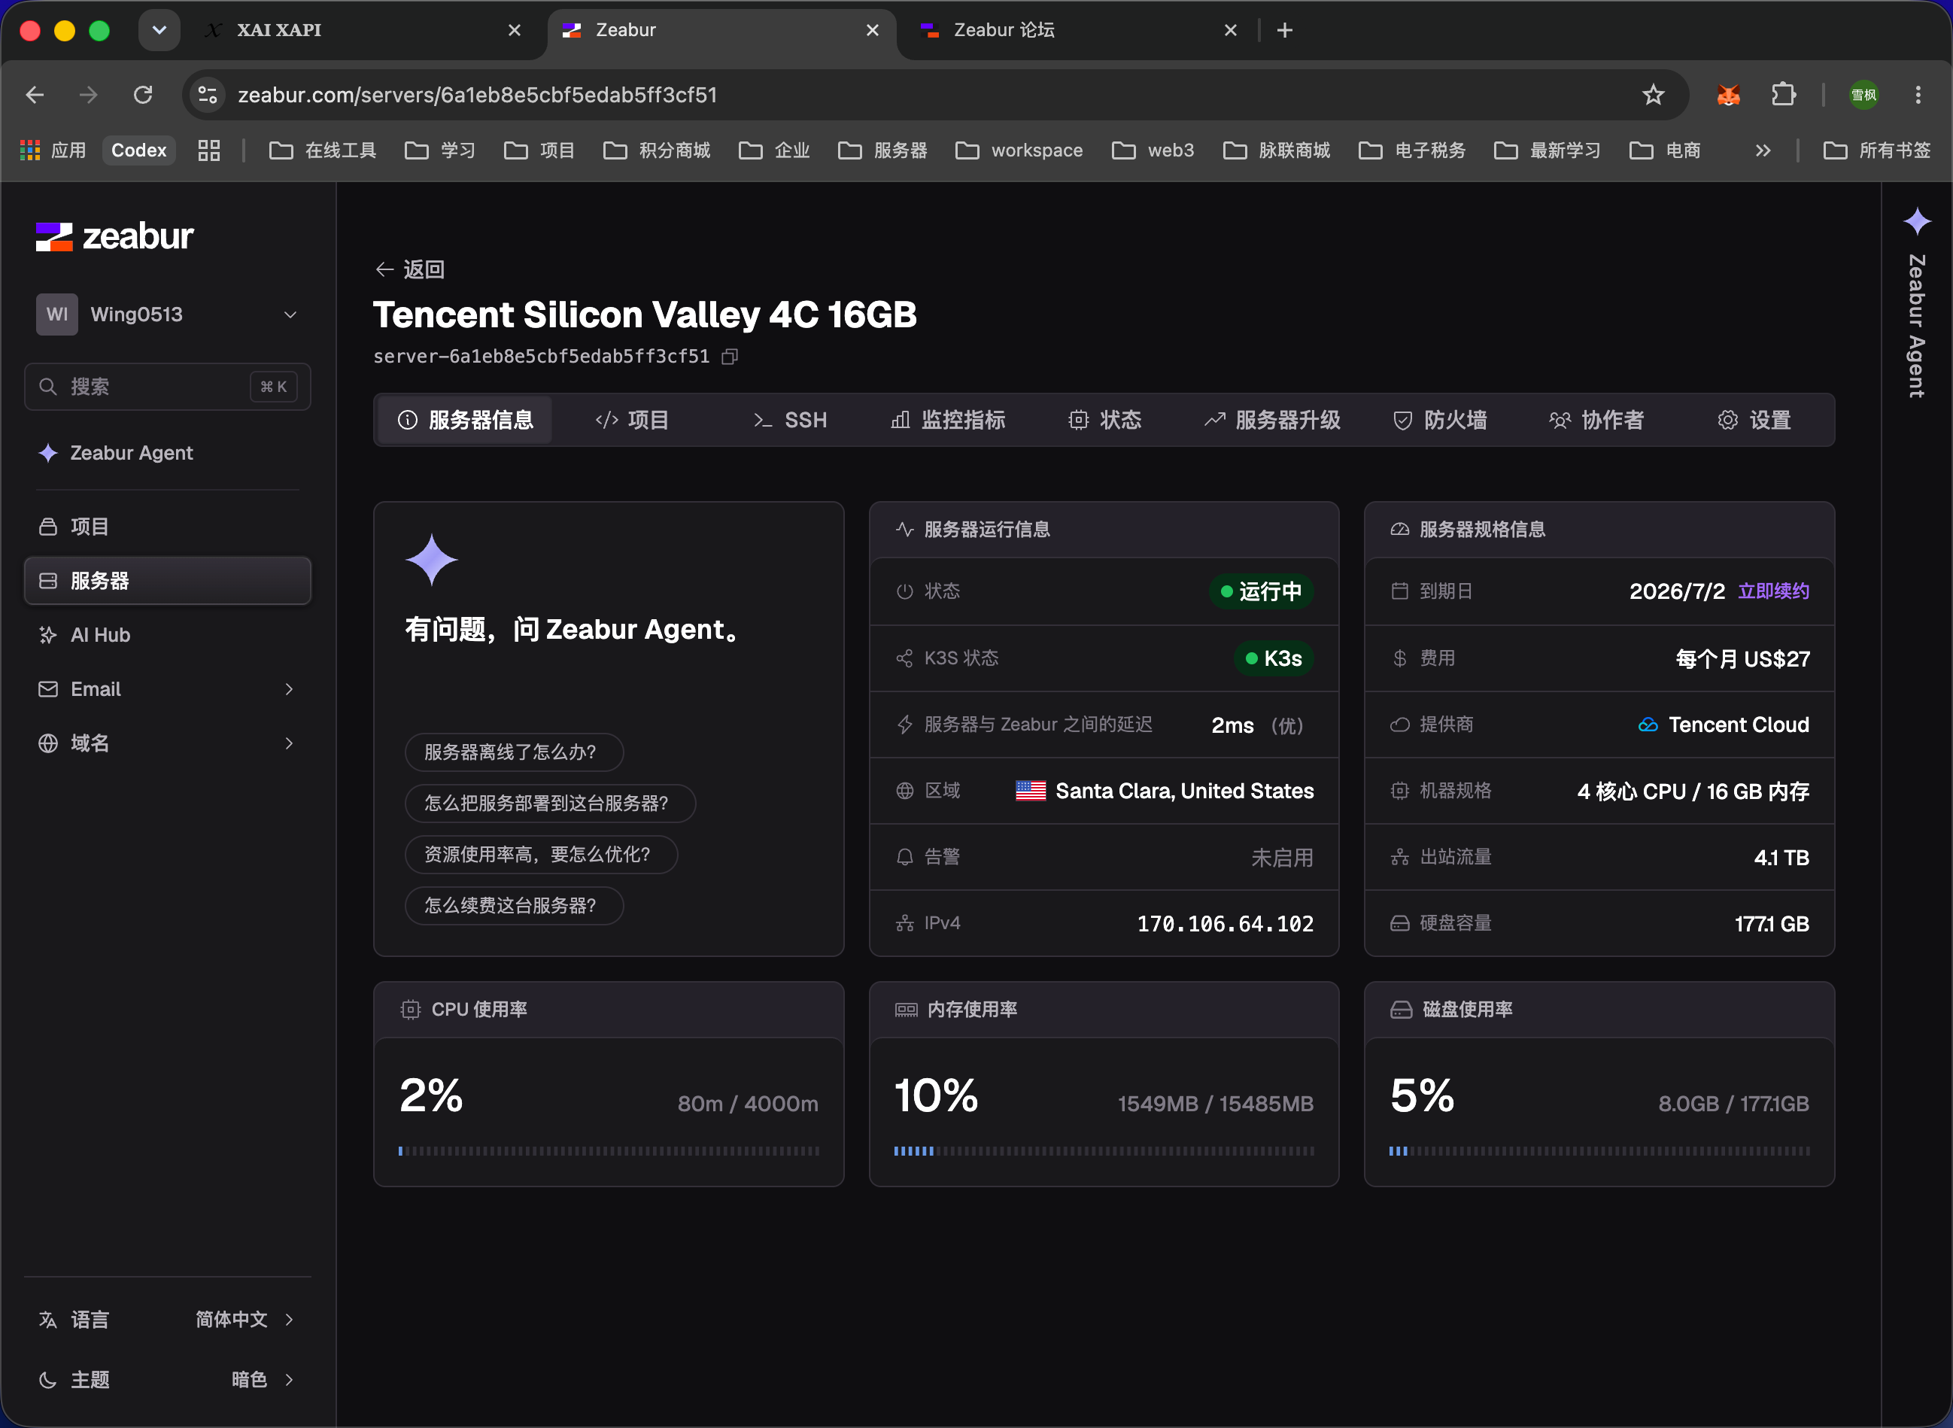Open the 服务器升级 tab
The width and height of the screenshot is (1953, 1428).
tap(1272, 420)
